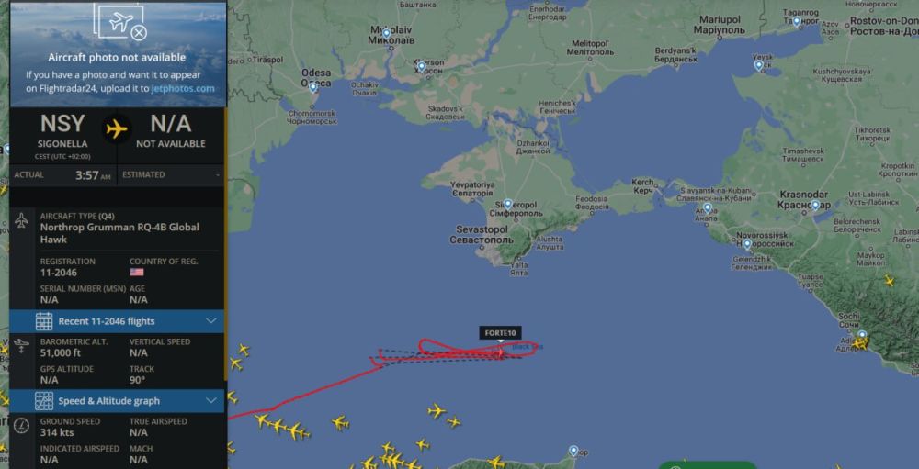This screenshot has height=469, width=919.
Task: Select the Simferopol airport pin marker
Action: [x=507, y=205]
